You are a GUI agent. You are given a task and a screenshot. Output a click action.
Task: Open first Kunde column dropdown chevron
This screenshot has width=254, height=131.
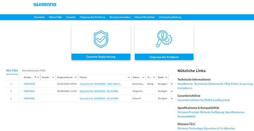click(x=38, y=77)
